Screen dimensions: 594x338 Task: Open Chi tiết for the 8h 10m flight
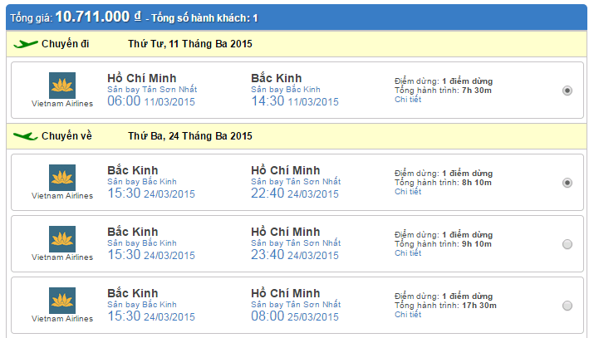click(x=407, y=191)
